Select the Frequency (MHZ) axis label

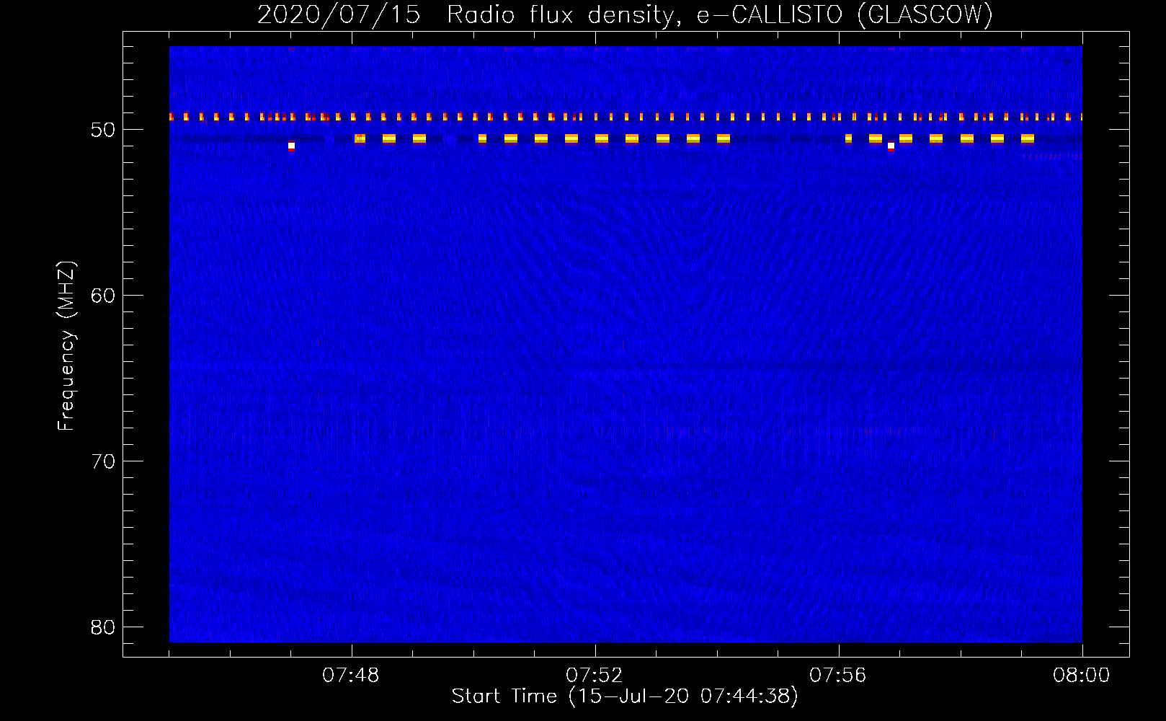66,345
